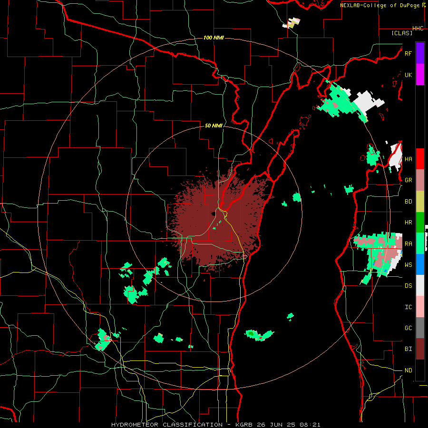Click the UK magenta color swatch in legend
This screenshot has width=428, height=428.
420,75
